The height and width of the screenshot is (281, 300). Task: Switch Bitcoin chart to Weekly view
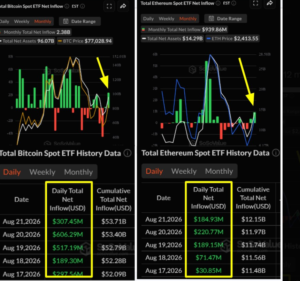22,21
